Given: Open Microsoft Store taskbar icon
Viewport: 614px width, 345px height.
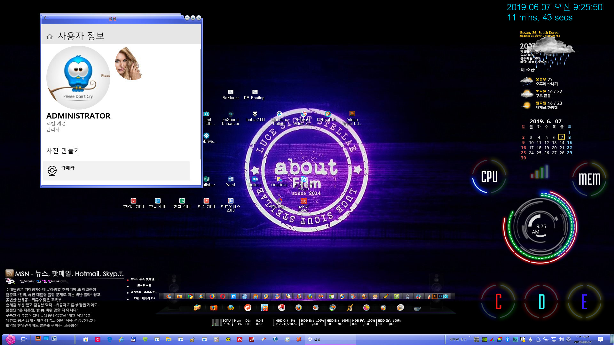Looking at the screenshot, I should click(x=86, y=339).
